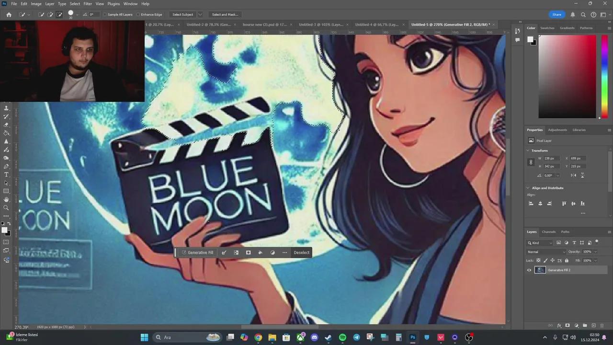Choose Subtract from selection brush mode
613x345 pixels.
click(x=59, y=14)
